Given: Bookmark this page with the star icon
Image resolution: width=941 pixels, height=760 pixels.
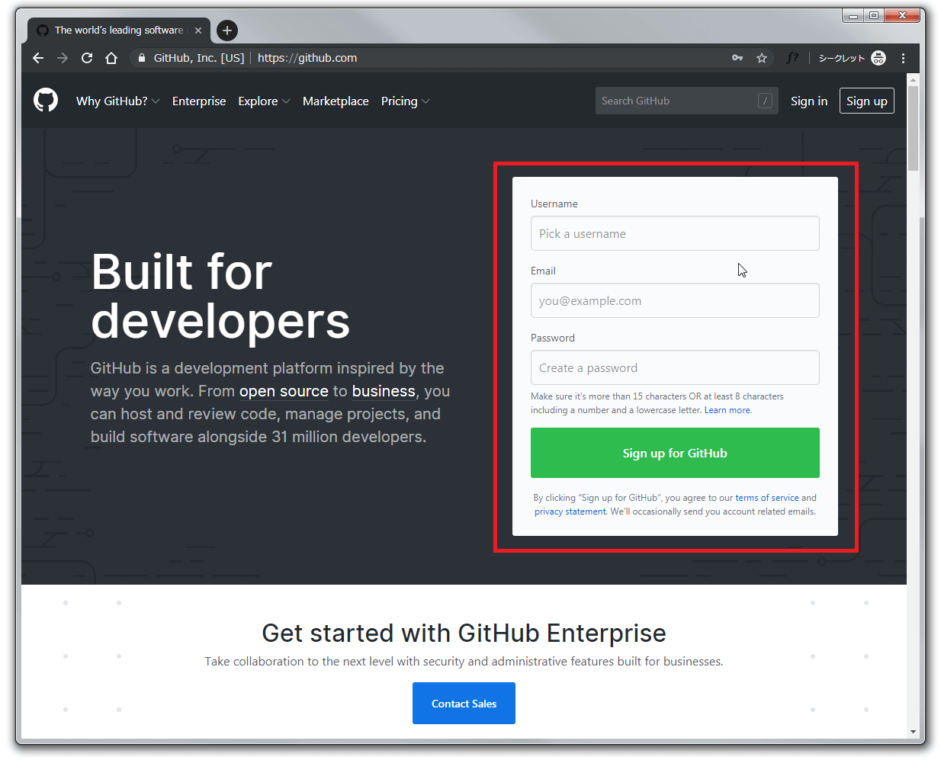Looking at the screenshot, I should [761, 58].
